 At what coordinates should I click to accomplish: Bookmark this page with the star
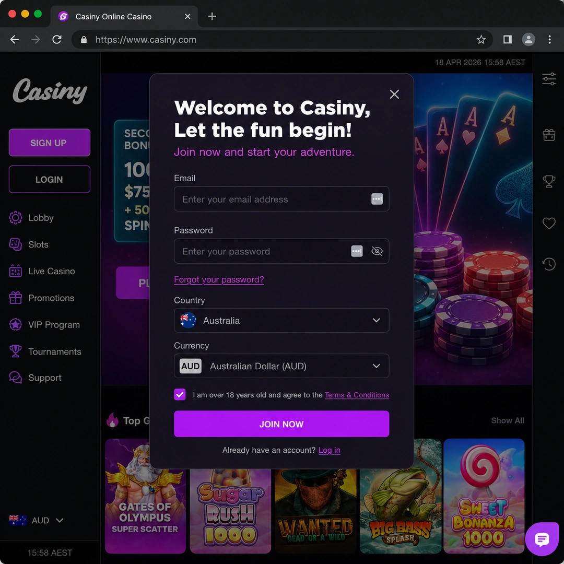point(481,40)
